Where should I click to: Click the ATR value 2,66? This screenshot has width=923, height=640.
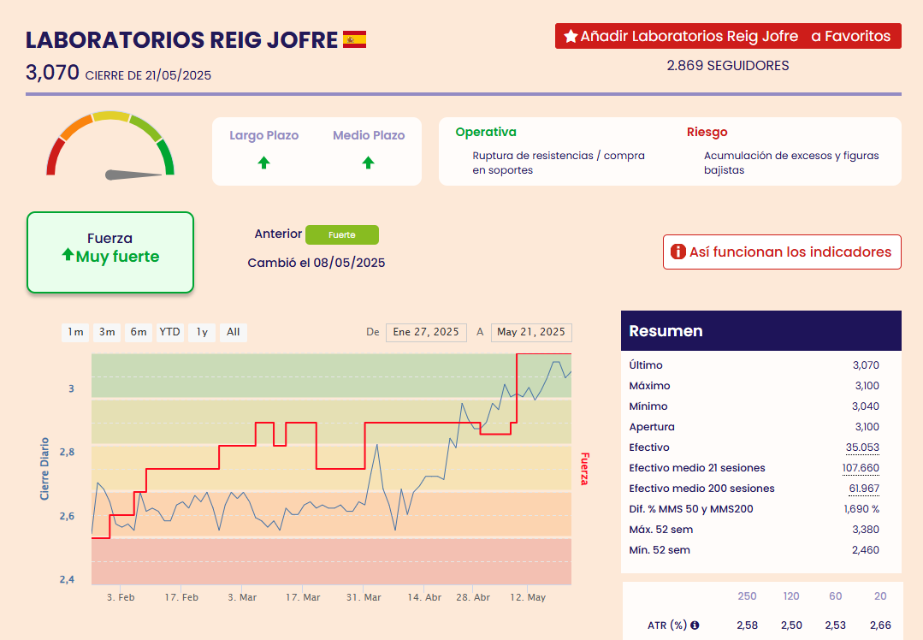(x=880, y=625)
